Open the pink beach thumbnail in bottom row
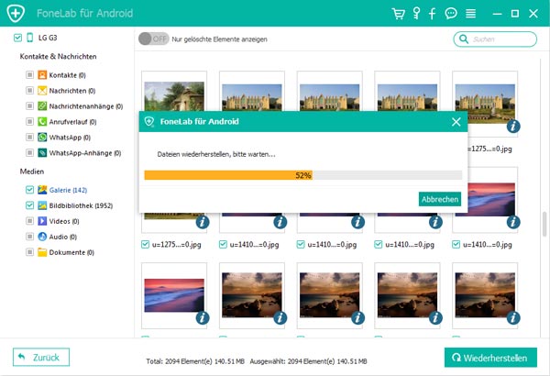The image size is (550, 376). pos(174,295)
